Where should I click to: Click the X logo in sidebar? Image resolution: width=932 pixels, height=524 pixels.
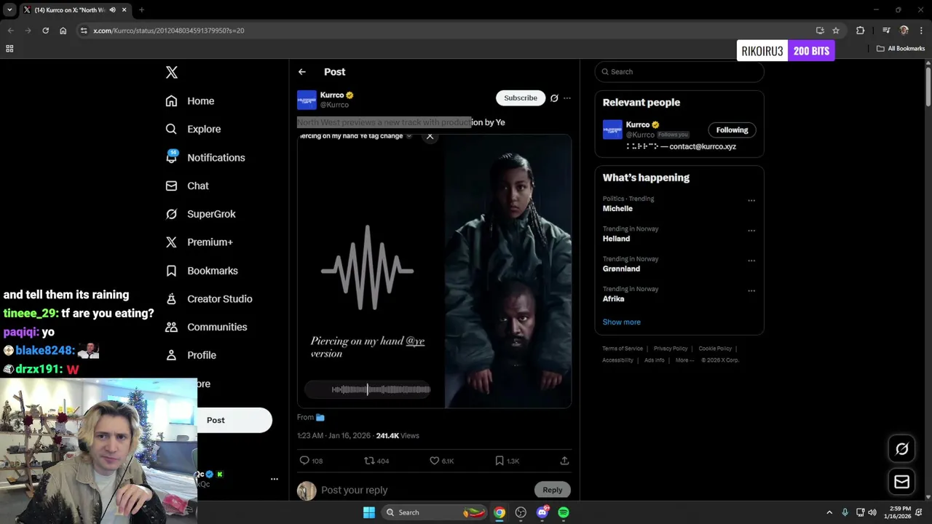click(x=172, y=72)
